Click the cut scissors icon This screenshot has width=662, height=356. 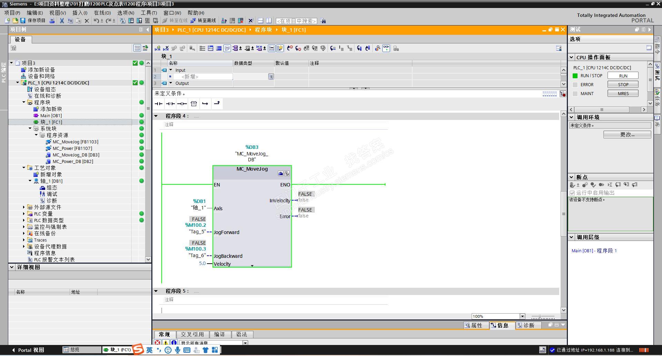pyautogui.click(x=62, y=21)
